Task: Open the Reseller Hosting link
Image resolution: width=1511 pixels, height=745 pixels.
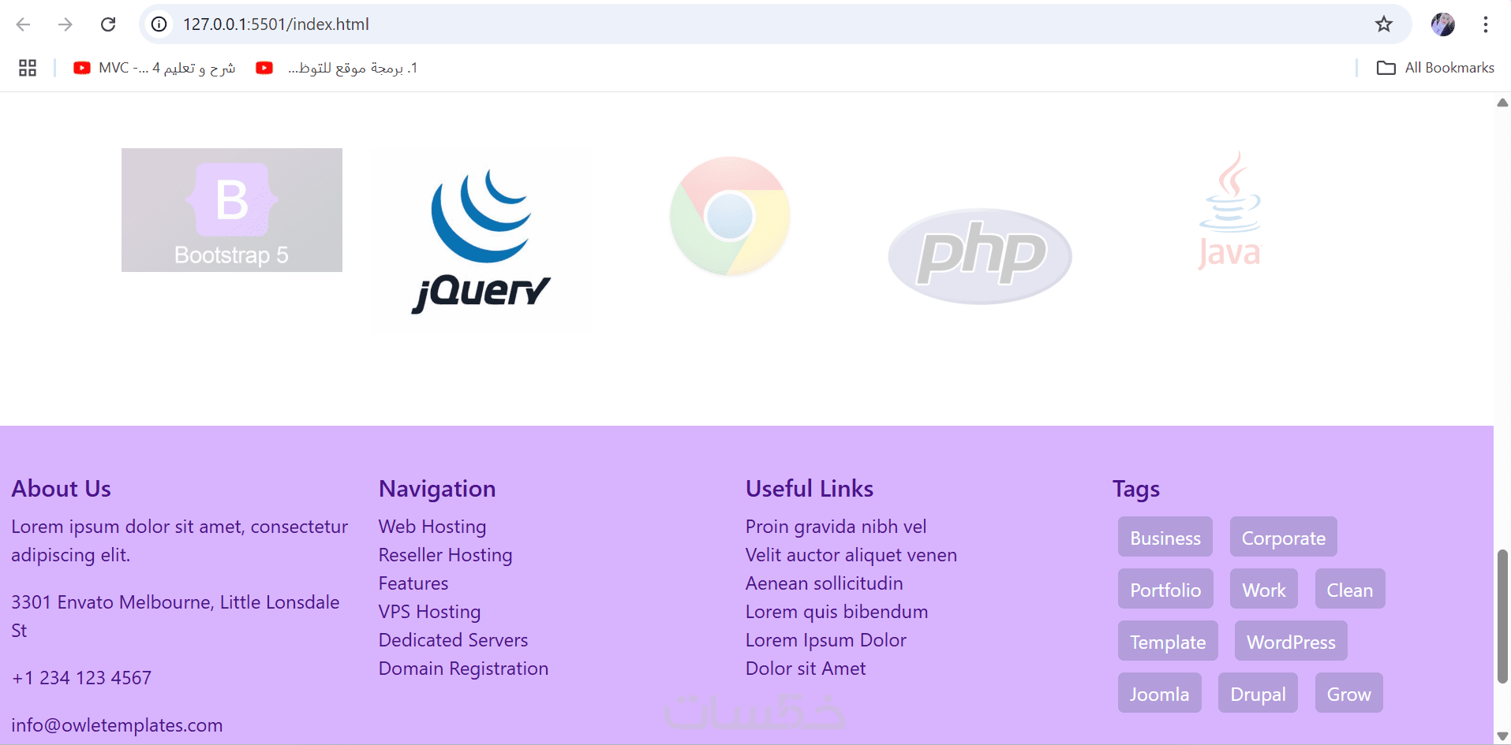Action: click(446, 555)
